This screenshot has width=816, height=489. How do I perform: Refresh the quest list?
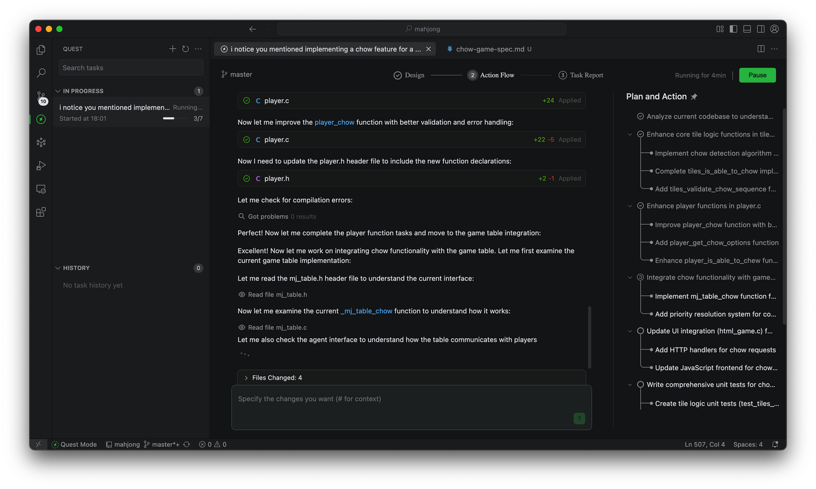(x=185, y=49)
